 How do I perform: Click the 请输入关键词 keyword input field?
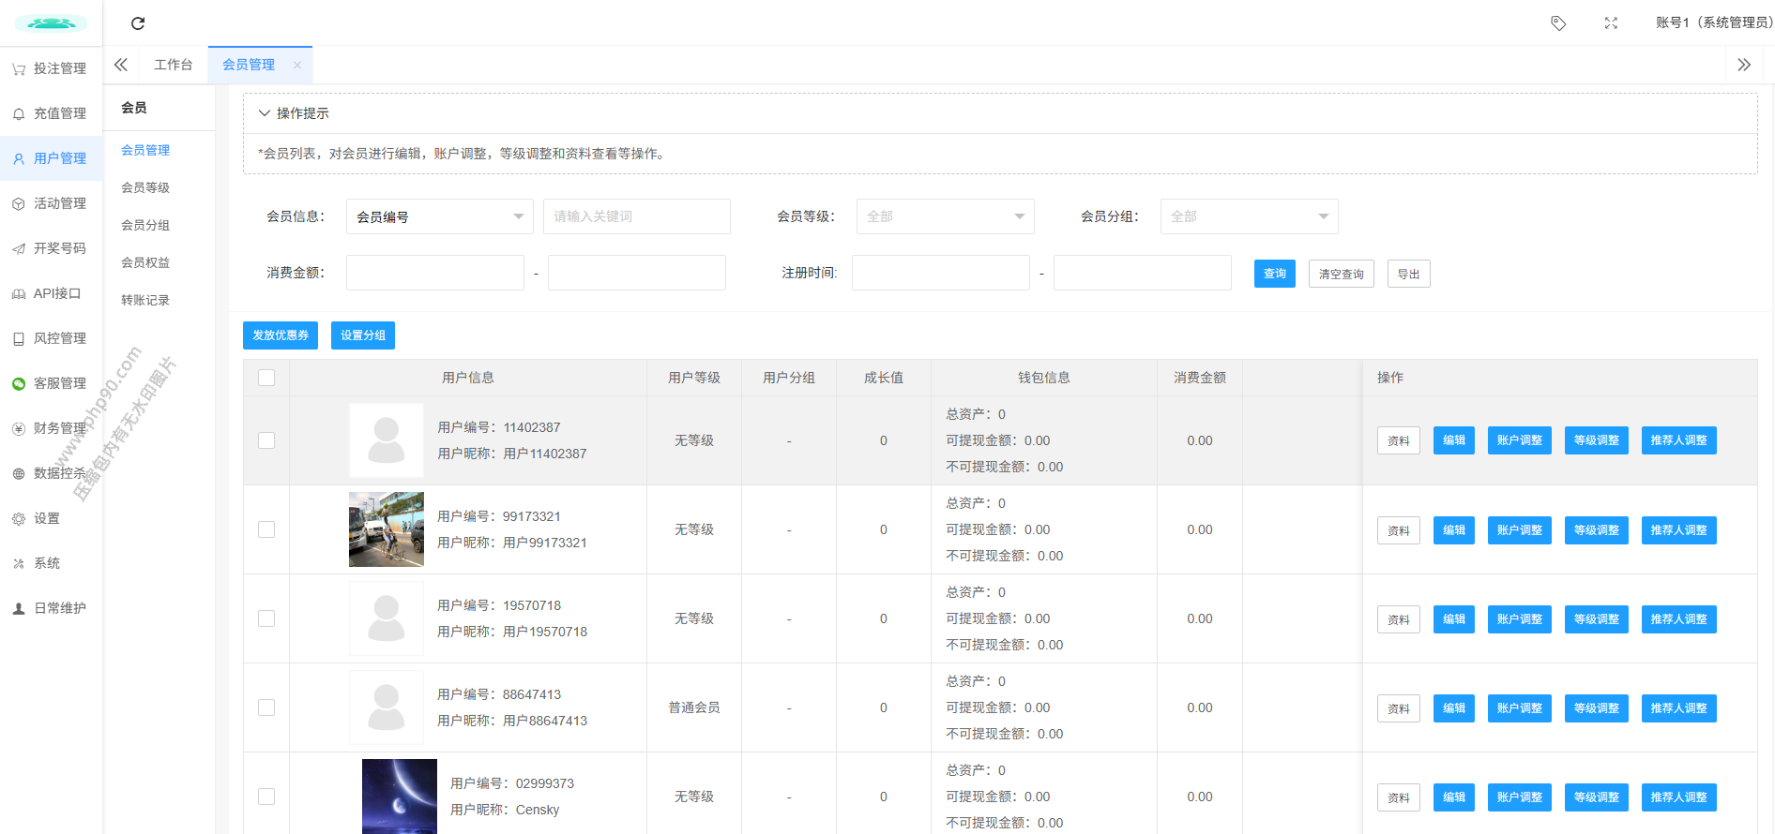pos(636,216)
